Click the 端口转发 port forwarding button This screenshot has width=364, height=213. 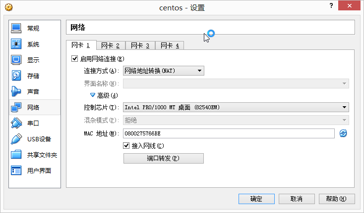(164, 159)
